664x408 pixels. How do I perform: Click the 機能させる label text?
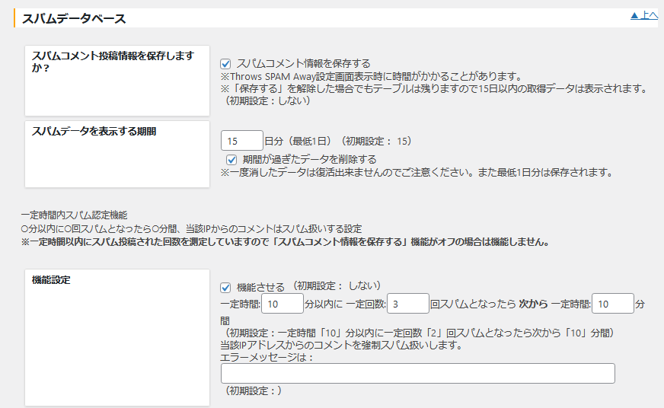coord(261,287)
